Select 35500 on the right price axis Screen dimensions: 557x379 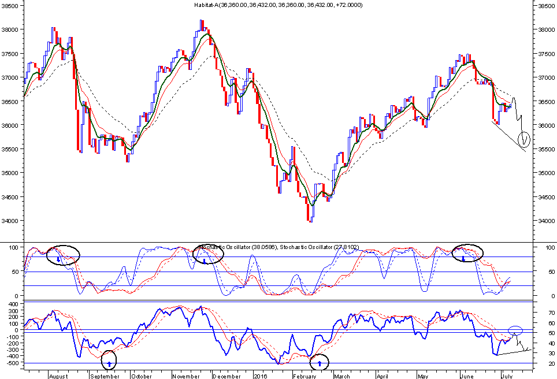coord(547,150)
